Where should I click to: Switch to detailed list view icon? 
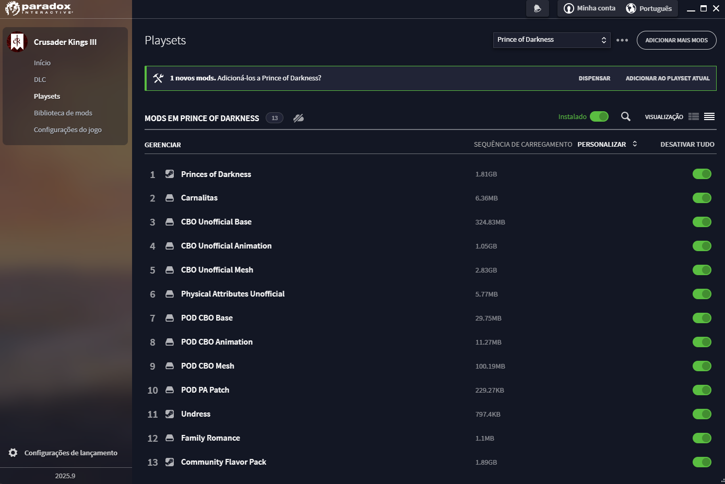pos(694,116)
